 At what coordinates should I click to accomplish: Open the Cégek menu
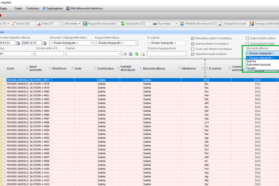18,8
